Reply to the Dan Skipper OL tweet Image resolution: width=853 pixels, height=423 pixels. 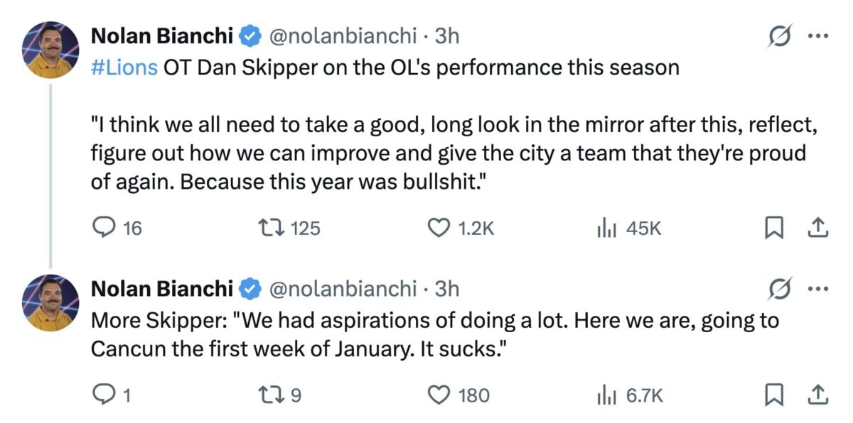tap(104, 228)
